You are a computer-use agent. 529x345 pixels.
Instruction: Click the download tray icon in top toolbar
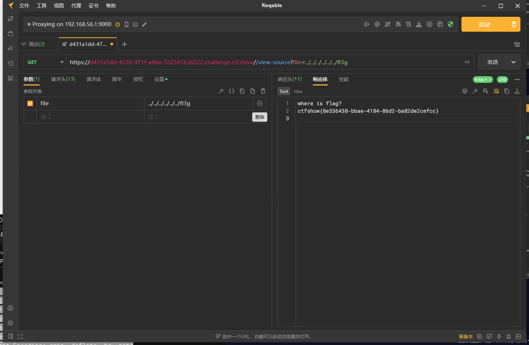(419, 24)
